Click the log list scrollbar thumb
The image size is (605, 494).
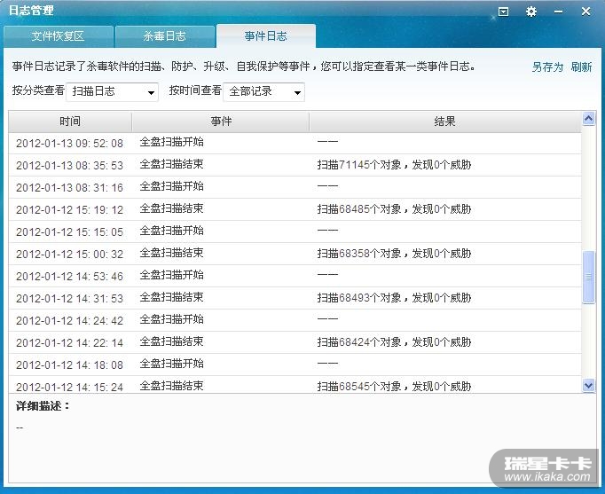[588, 277]
